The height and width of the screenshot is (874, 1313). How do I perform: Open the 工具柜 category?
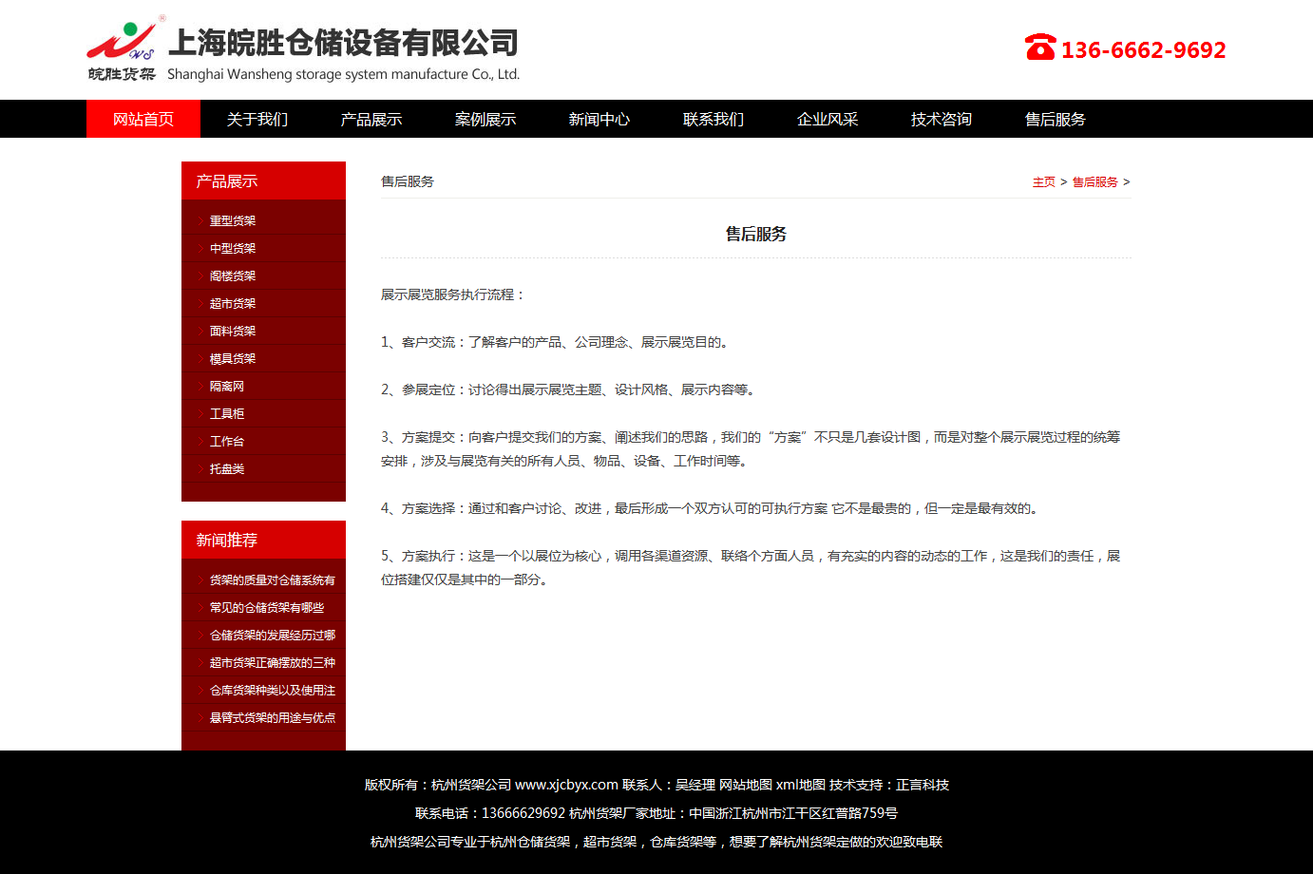coord(227,413)
